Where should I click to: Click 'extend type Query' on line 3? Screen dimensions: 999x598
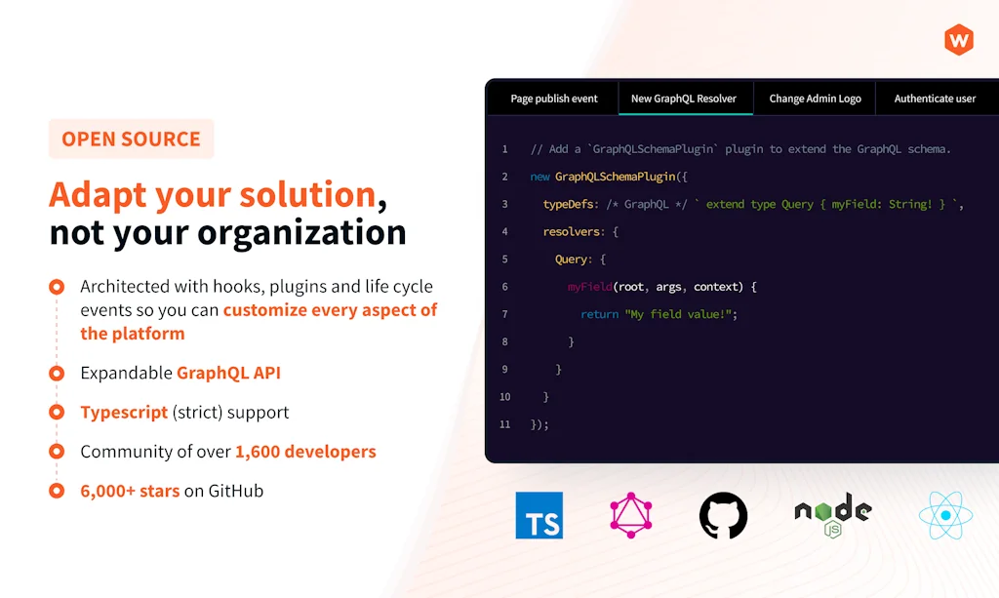pyautogui.click(x=759, y=205)
